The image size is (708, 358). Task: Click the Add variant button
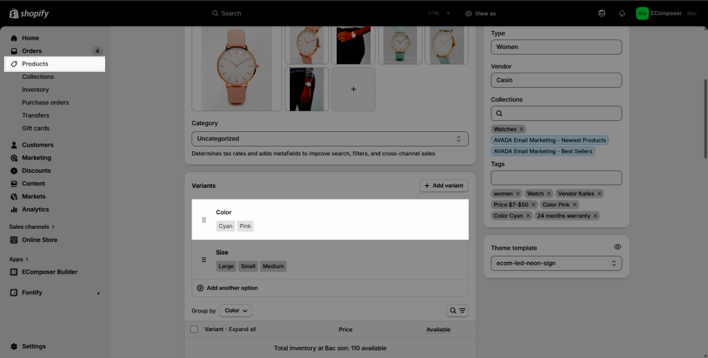pyautogui.click(x=444, y=186)
